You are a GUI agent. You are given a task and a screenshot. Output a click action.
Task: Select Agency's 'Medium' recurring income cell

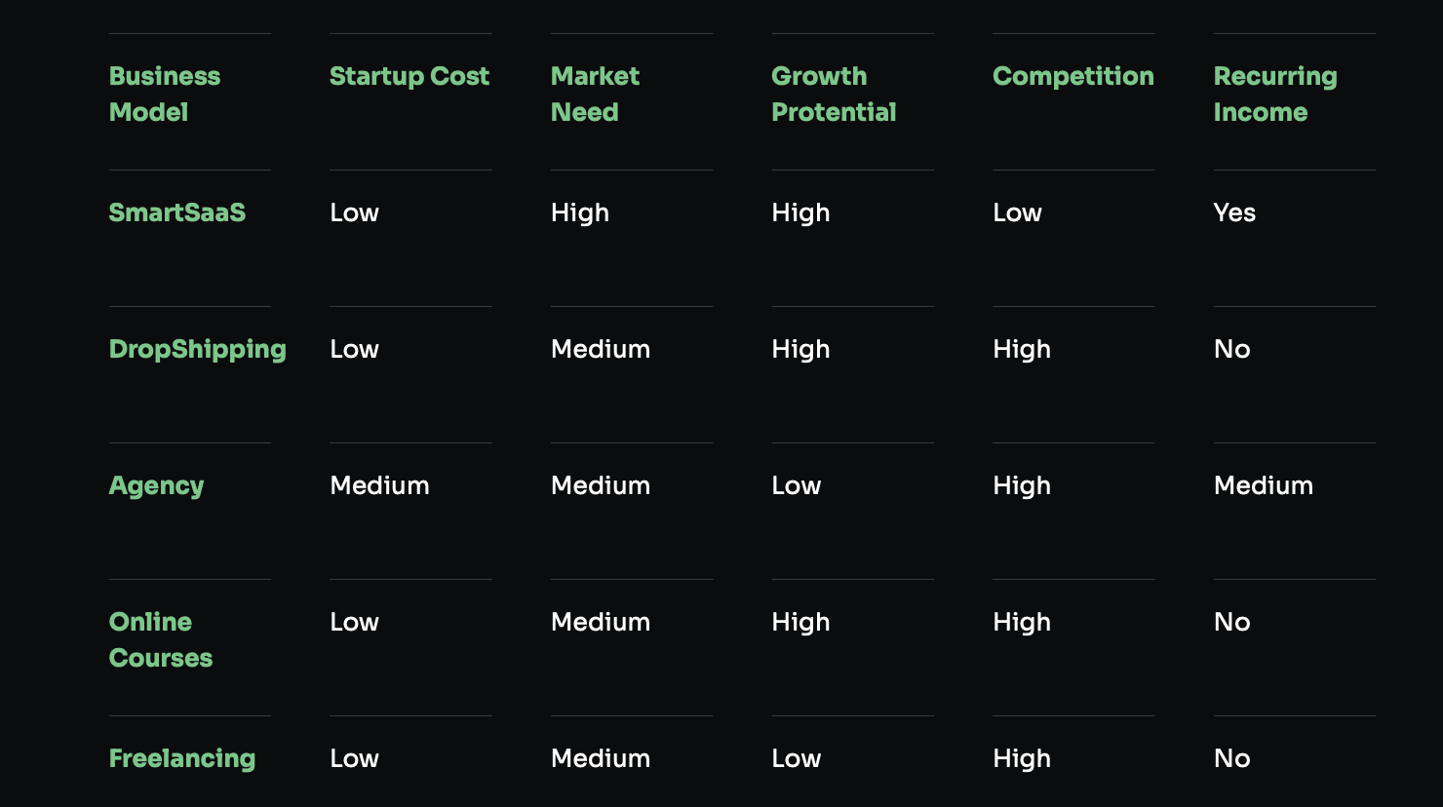point(1264,485)
